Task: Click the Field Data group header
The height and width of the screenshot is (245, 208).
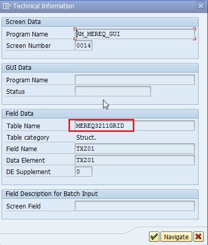Action: click(x=100, y=114)
